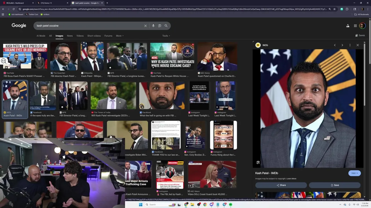The height and width of the screenshot is (208, 371).
Task: Open Google Labs flask icon
Action: pyautogui.click(x=348, y=26)
